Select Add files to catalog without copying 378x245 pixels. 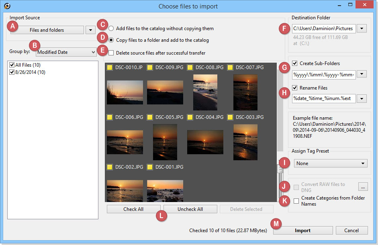(111, 29)
